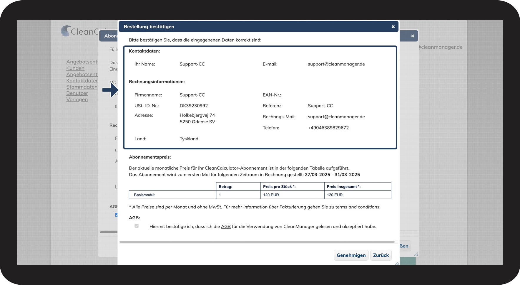520x285 pixels.
Task: Open the terms and conditions link
Action: click(357, 207)
